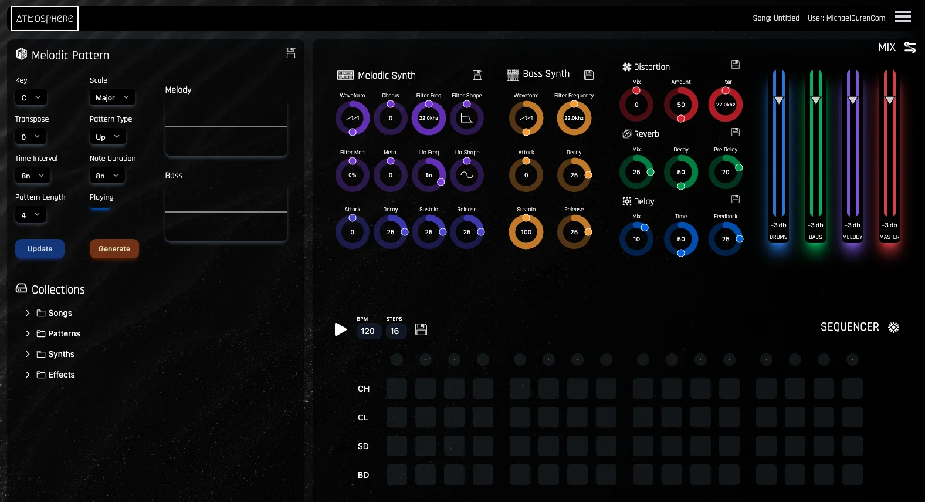The width and height of the screenshot is (925, 502).
Task: Open the Note Duration dropdown
Action: [x=107, y=176]
